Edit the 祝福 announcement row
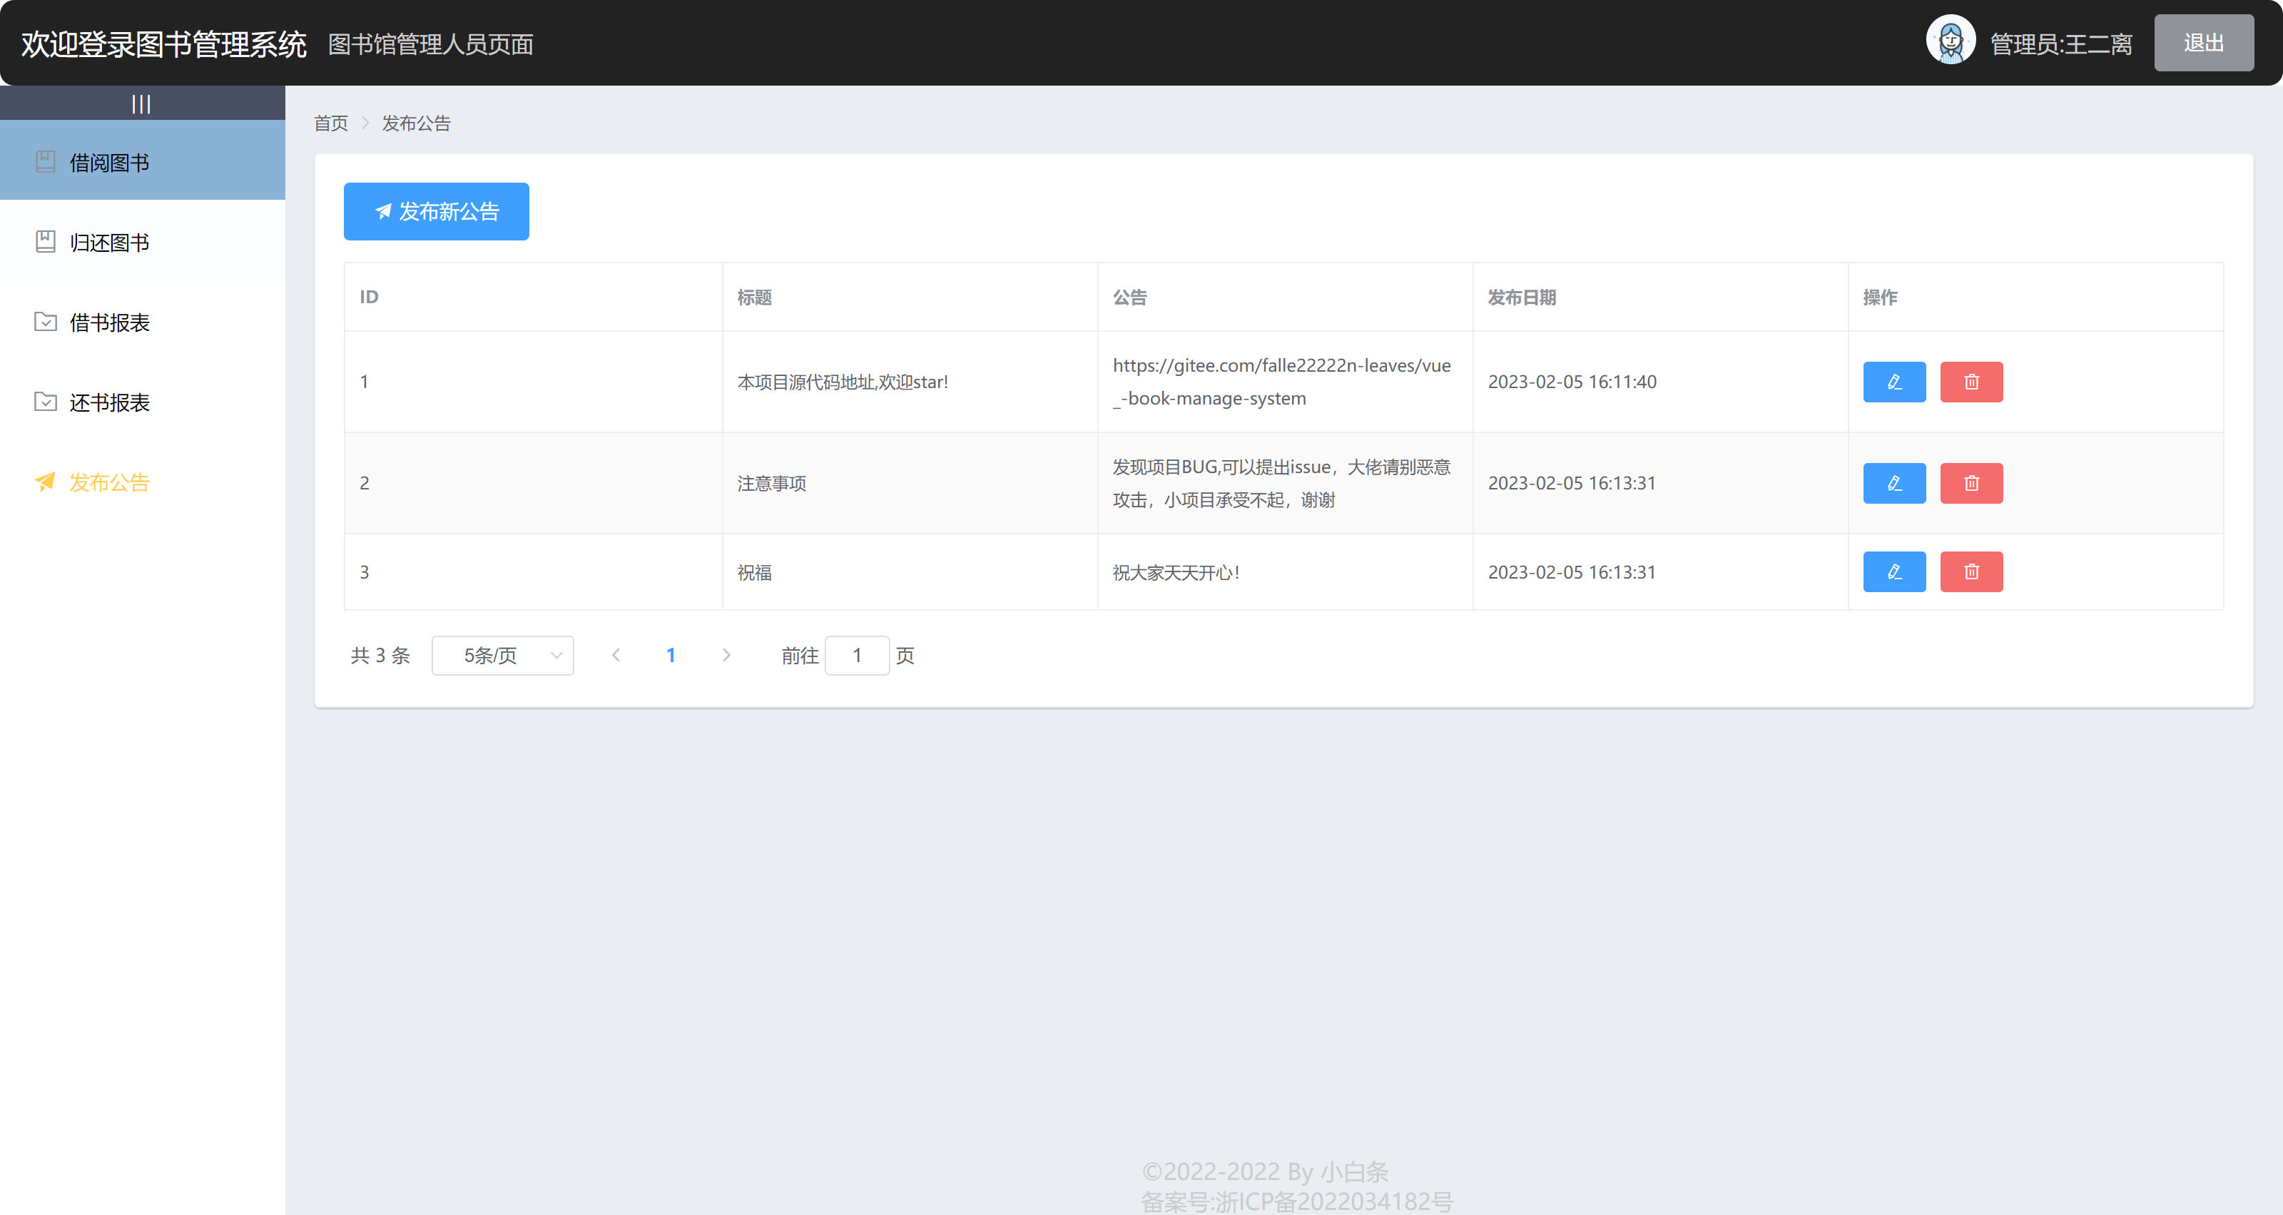Screen dimensions: 2283x1215 click(1894, 571)
